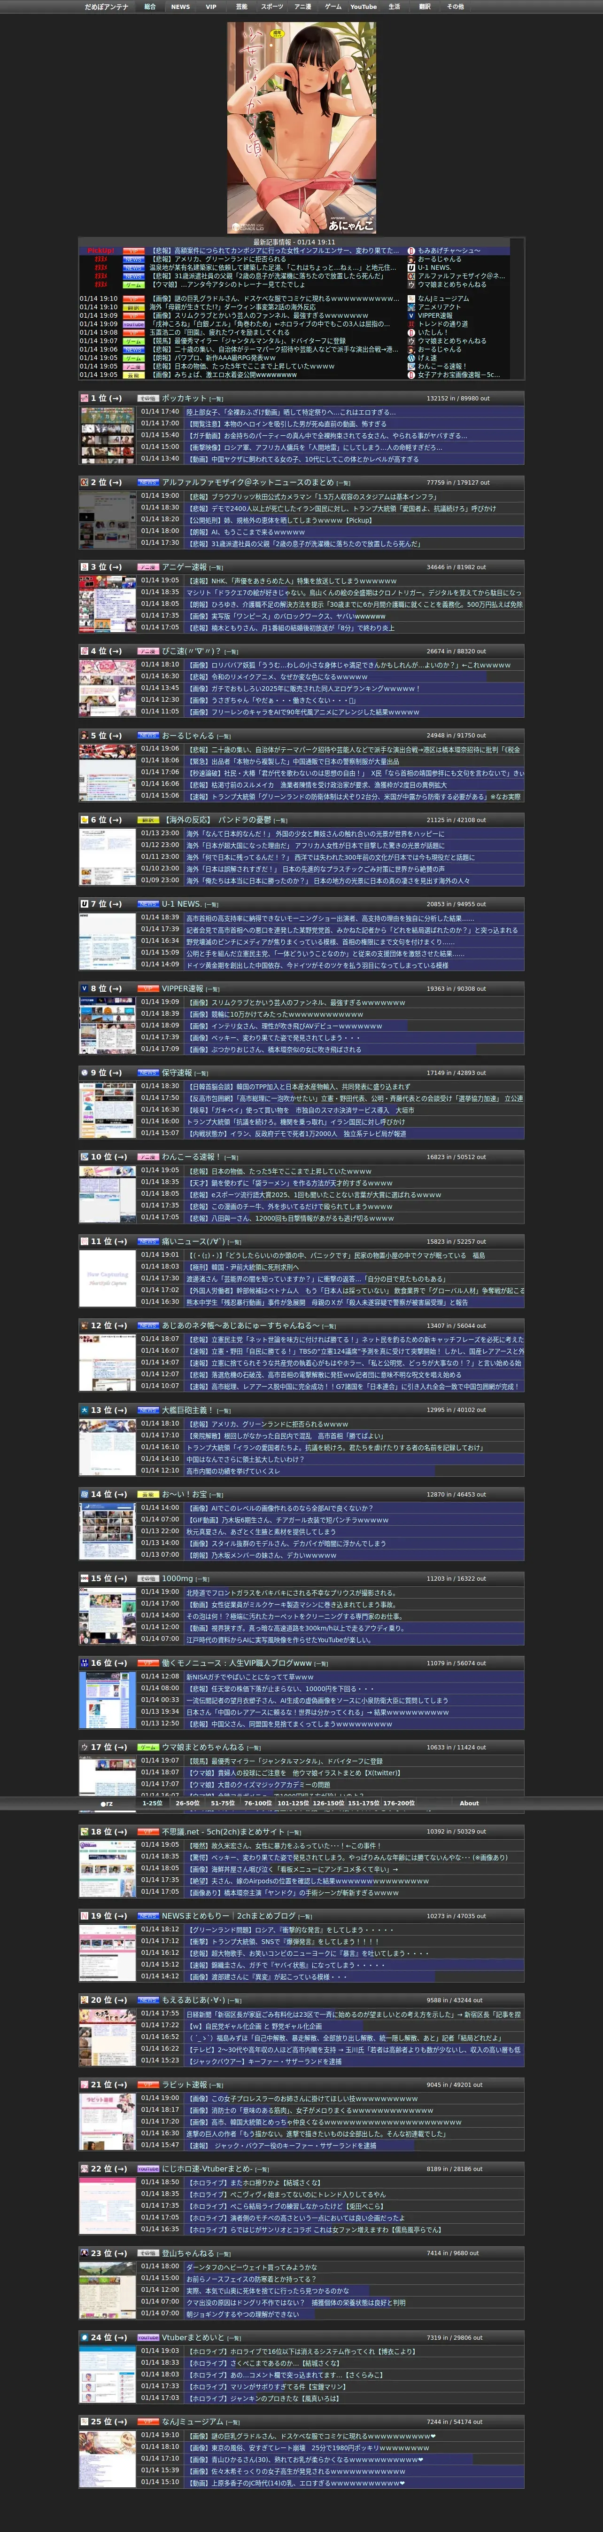Screen dimensions: 603x2532
Task: Open the 総合 tab in top navigation
Action: 150,7
